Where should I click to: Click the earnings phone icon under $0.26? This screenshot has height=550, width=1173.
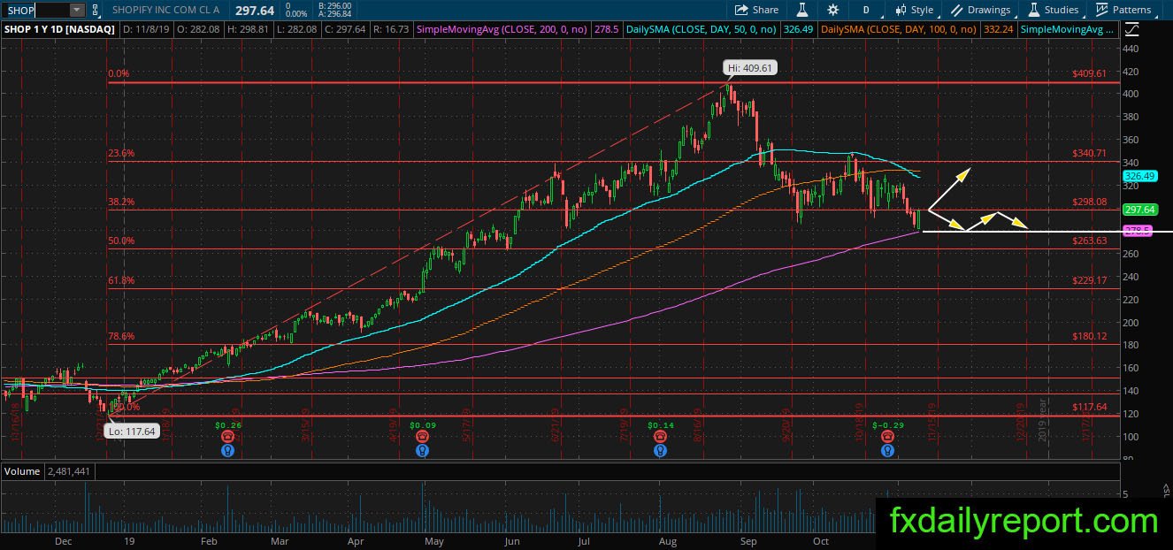click(x=228, y=437)
